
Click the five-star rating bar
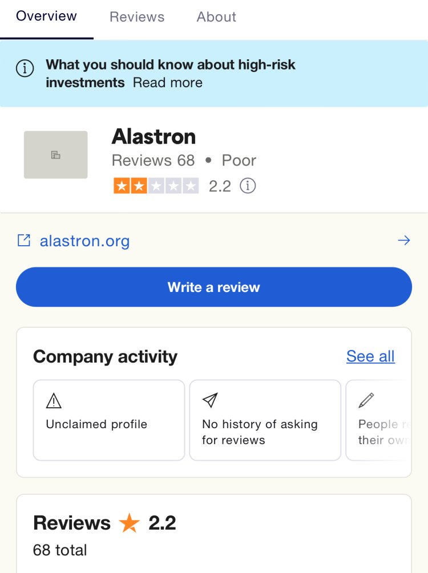point(156,186)
